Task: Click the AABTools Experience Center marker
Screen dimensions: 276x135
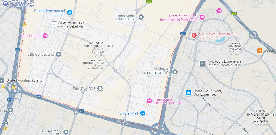Action: 202,63
